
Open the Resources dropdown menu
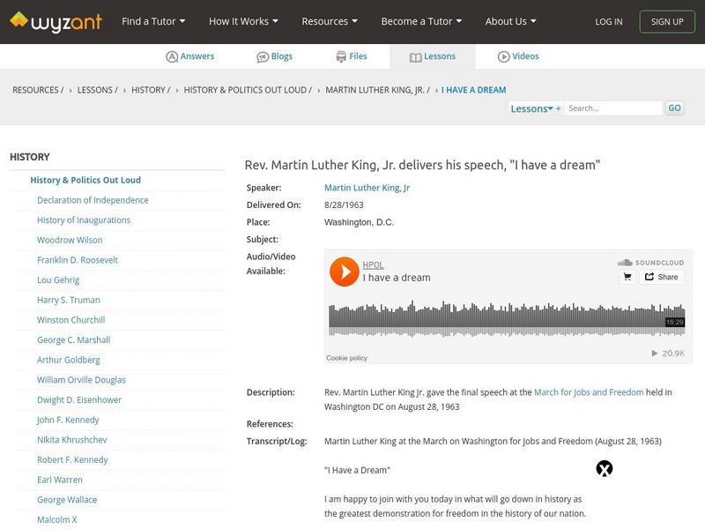(x=330, y=21)
